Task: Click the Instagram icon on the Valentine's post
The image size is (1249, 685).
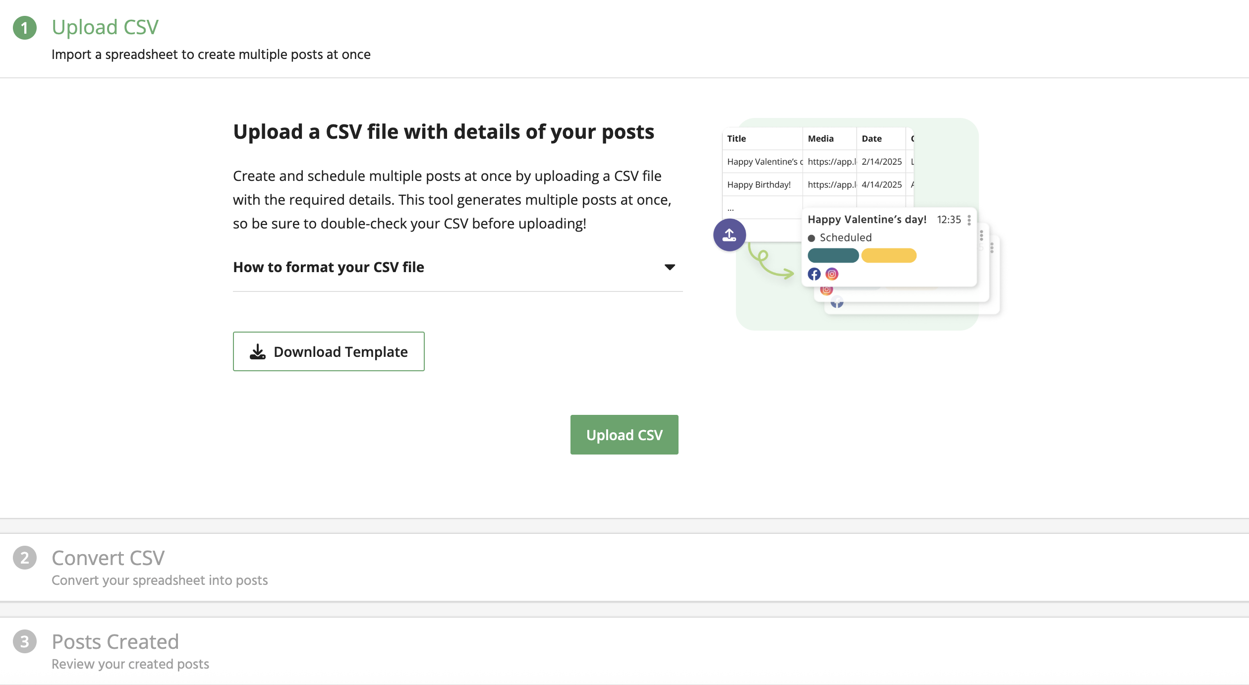Action: (832, 274)
